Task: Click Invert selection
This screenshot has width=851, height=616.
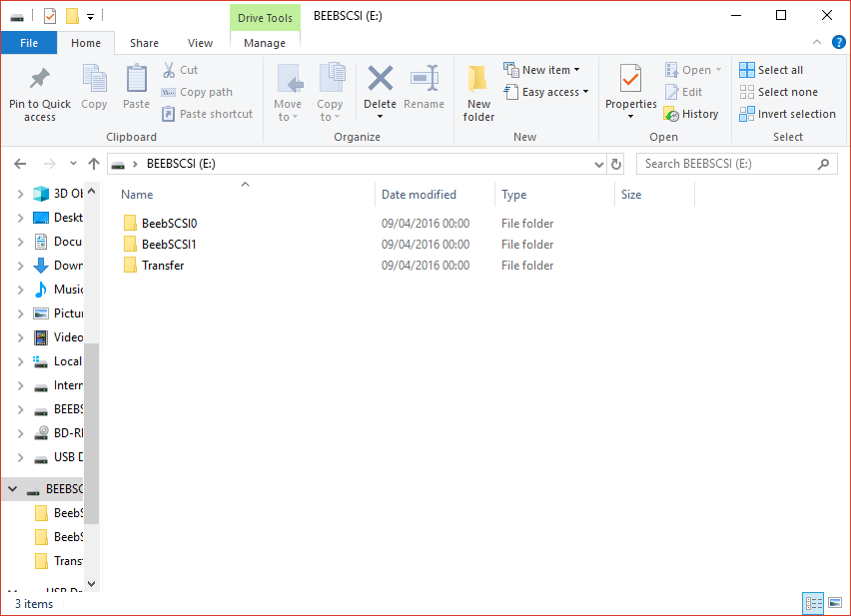Action: pos(787,114)
